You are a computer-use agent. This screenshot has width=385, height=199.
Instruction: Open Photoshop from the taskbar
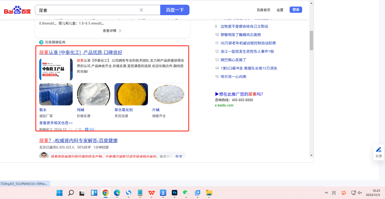coord(174,193)
